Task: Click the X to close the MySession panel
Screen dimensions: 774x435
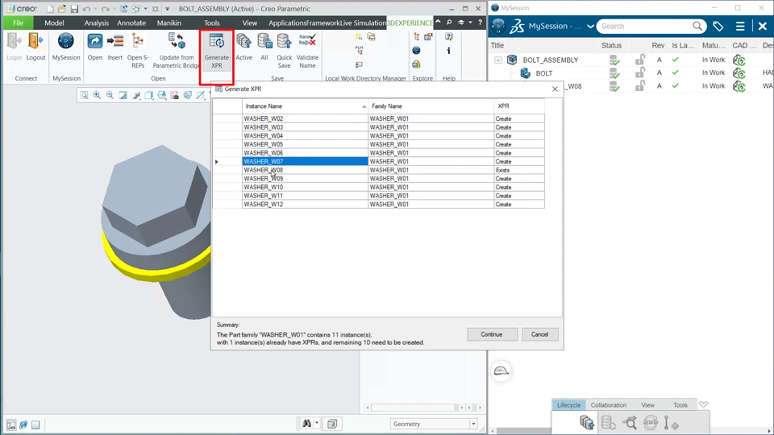Action: pos(762,26)
